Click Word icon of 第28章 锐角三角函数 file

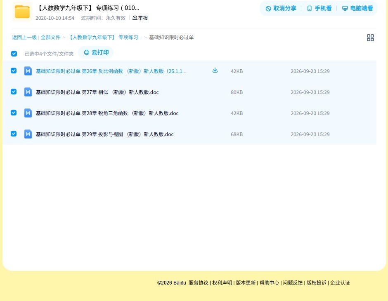click(28, 113)
